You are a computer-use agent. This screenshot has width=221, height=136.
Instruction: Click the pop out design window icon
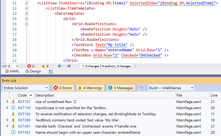click(51, 72)
